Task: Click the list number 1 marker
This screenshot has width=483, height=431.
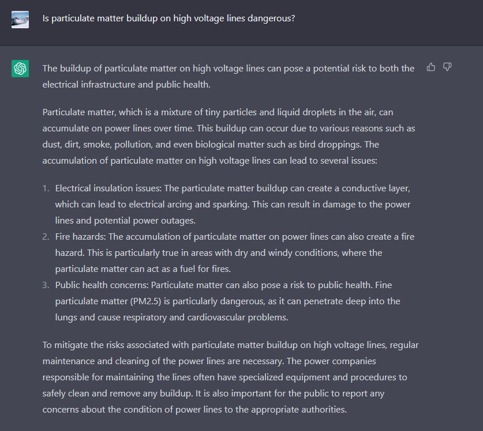Action: (x=46, y=188)
